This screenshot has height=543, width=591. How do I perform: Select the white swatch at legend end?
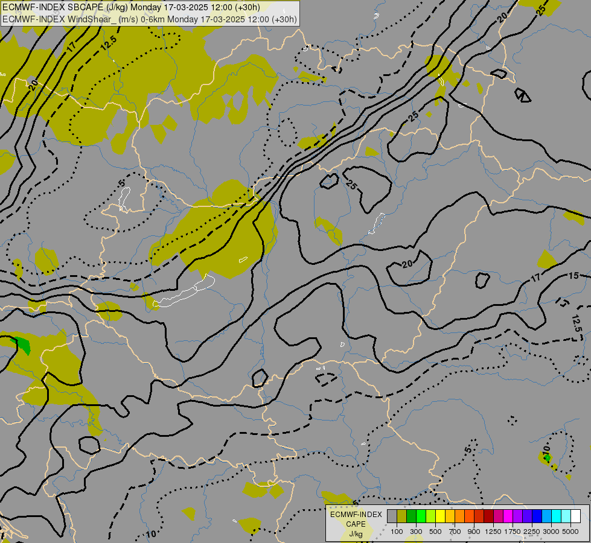tap(575, 516)
